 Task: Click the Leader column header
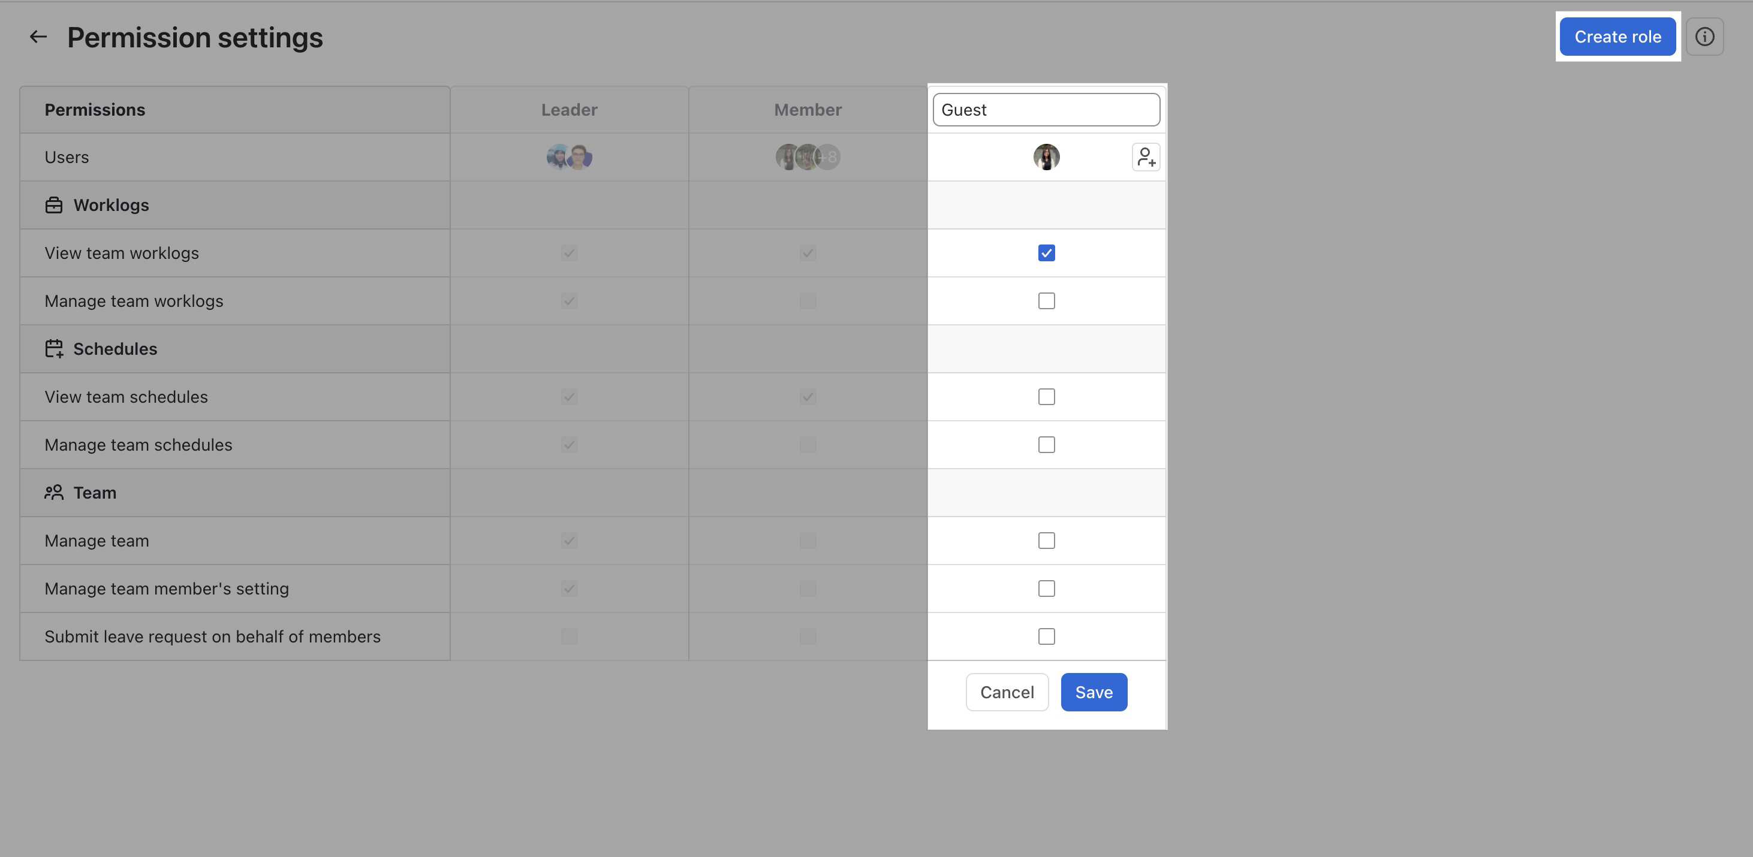tap(570, 110)
